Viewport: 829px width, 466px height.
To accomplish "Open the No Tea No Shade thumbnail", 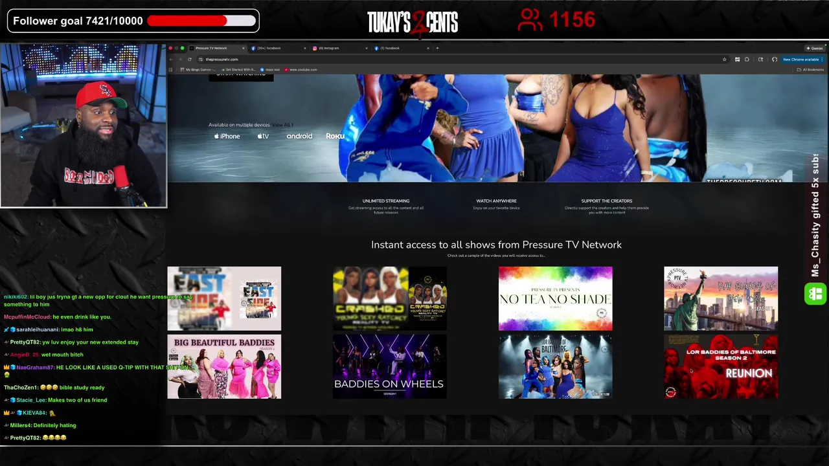I will point(555,298).
